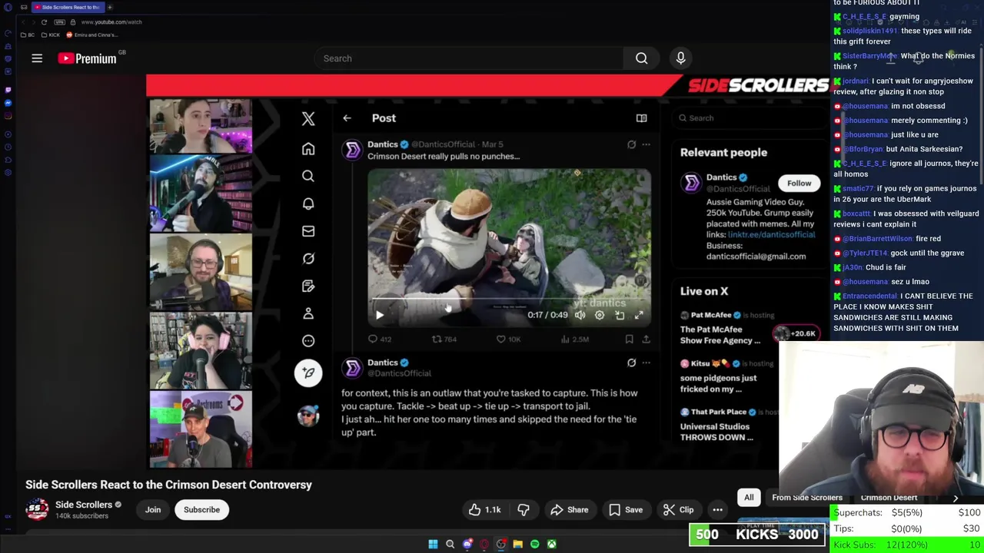Follow Dantics in Relevant people
Screen dimensions: 984x553
tap(799, 183)
